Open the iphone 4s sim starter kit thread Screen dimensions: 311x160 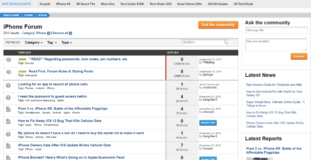pos(81,133)
